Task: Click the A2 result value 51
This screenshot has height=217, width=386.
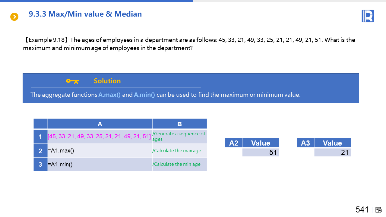Action: (261, 153)
